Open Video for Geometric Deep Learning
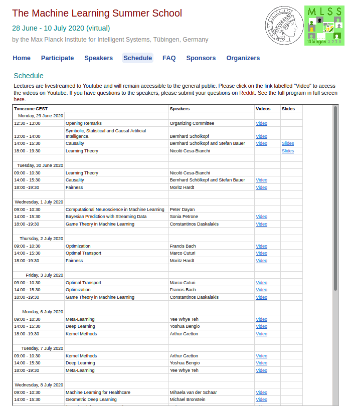Screen dimensions: 348x410 [261, 400]
